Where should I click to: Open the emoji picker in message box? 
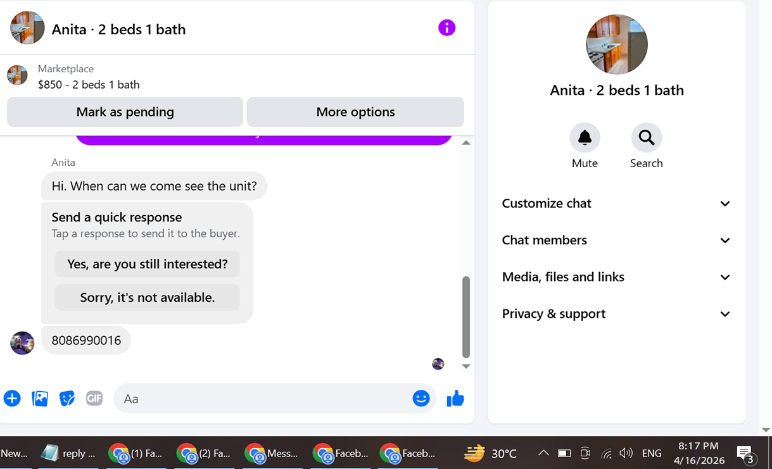421,398
